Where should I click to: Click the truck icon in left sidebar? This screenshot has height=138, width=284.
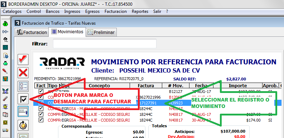click(5, 130)
